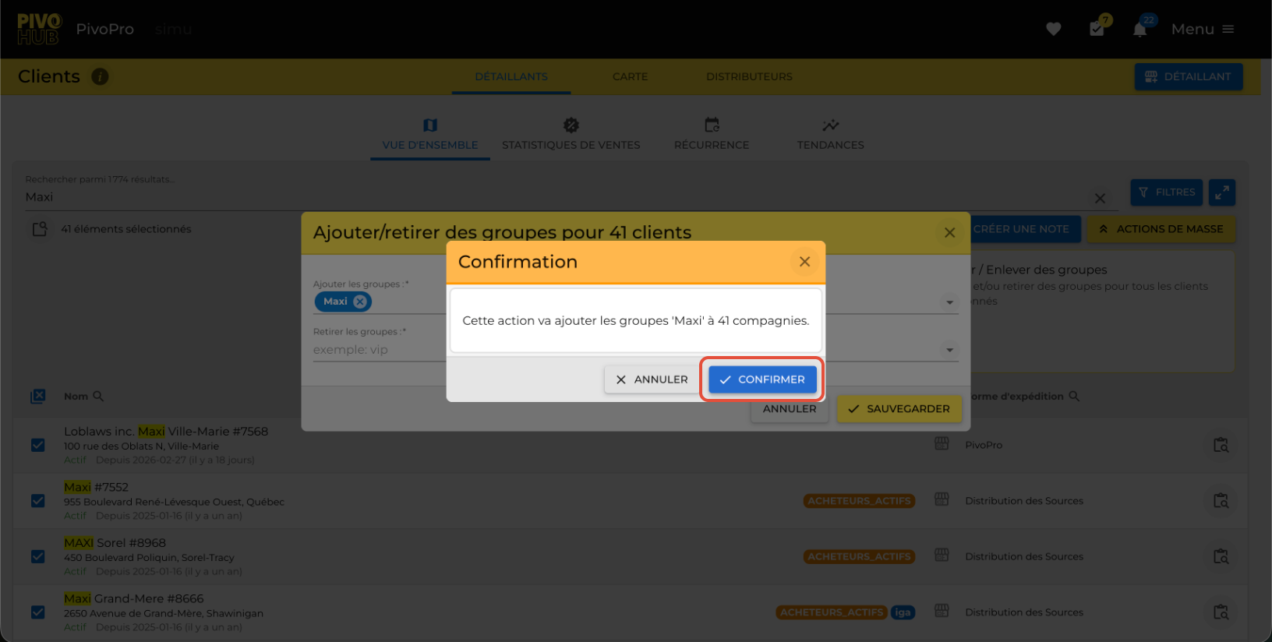Screen dimensions: 1272x642
Task: Open ACTIONS DE MASSE menu
Action: [x=1161, y=229]
